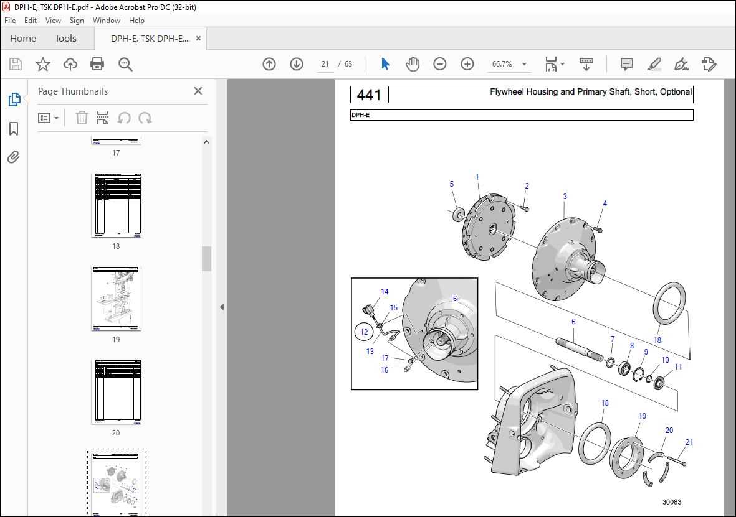Click the page number field showing 21
The width and height of the screenshot is (736, 517).
(325, 64)
